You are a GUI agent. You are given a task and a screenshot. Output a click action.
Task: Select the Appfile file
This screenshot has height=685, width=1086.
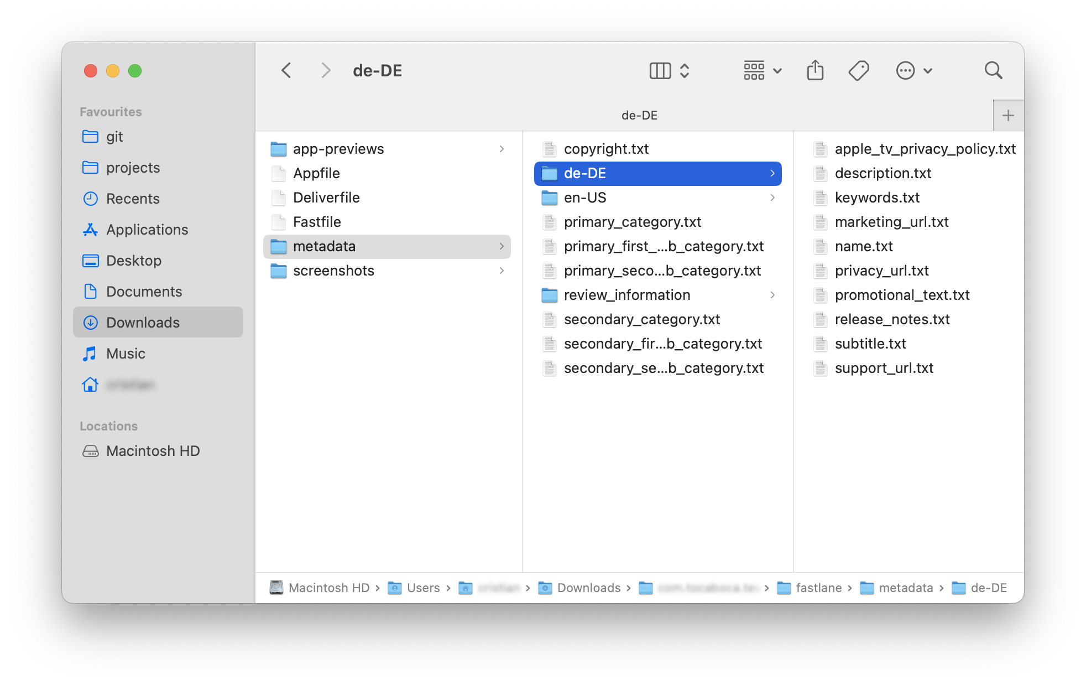pos(387,173)
